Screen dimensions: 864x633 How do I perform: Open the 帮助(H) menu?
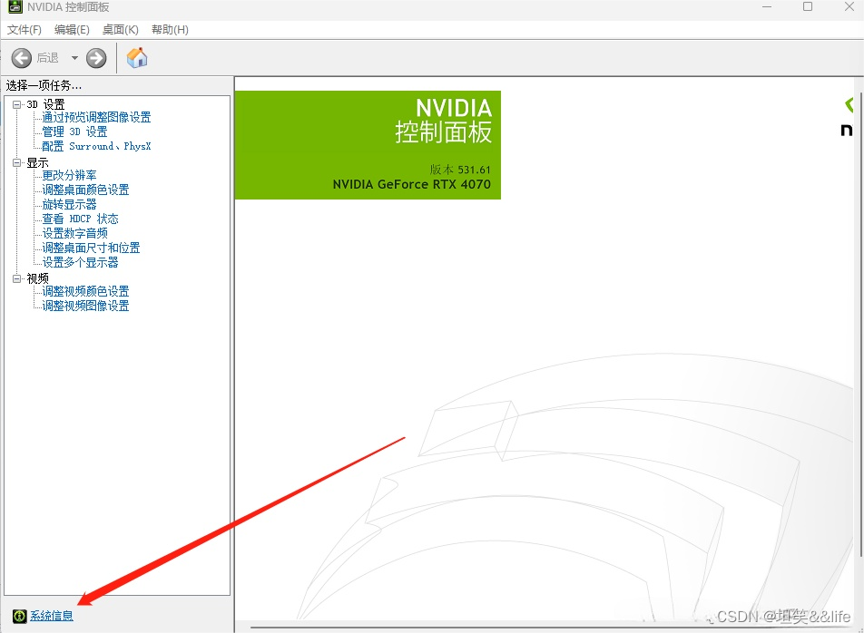point(170,30)
